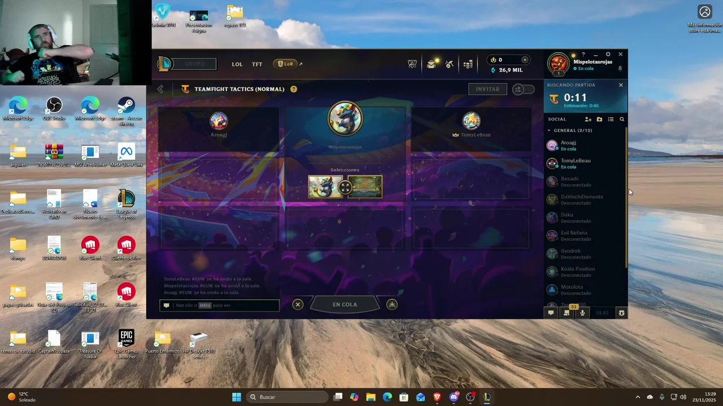Open Brave browser from the taskbar
Image resolution: width=723 pixels, height=406 pixels.
[437, 397]
